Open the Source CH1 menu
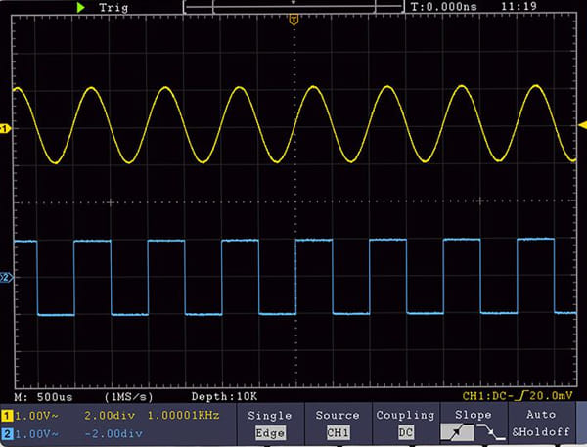This screenshot has height=447, width=587. 338,425
